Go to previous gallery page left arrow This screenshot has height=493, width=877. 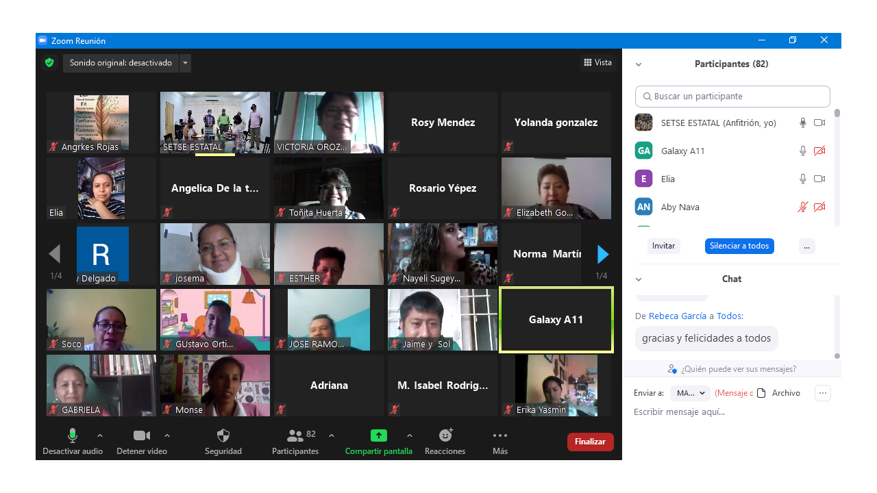[55, 254]
